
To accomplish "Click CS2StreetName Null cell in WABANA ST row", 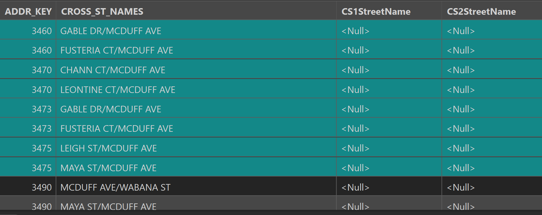I will [x=461, y=187].
